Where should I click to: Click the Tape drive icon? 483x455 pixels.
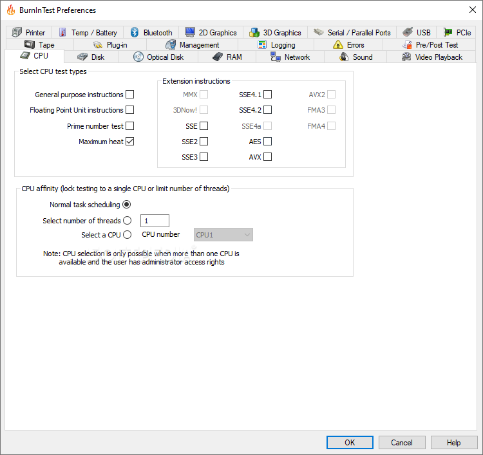click(x=30, y=44)
